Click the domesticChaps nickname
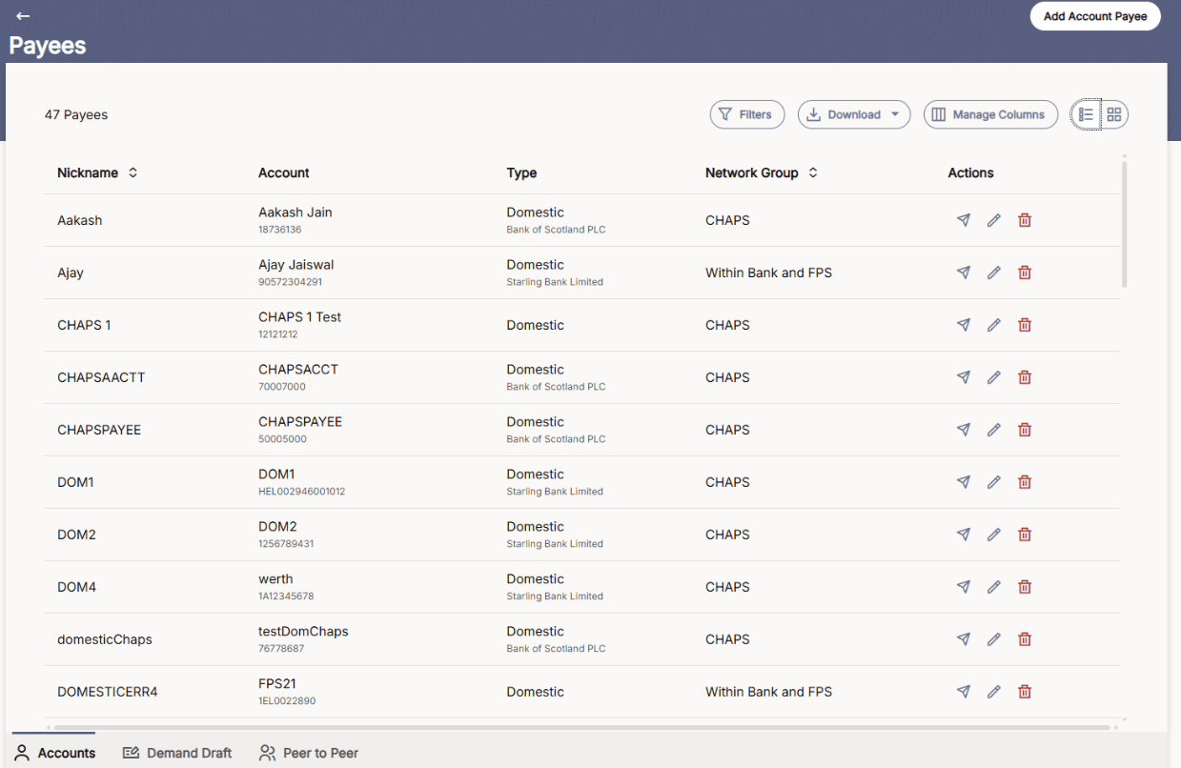Screen dimensions: 1181x768 pos(105,639)
